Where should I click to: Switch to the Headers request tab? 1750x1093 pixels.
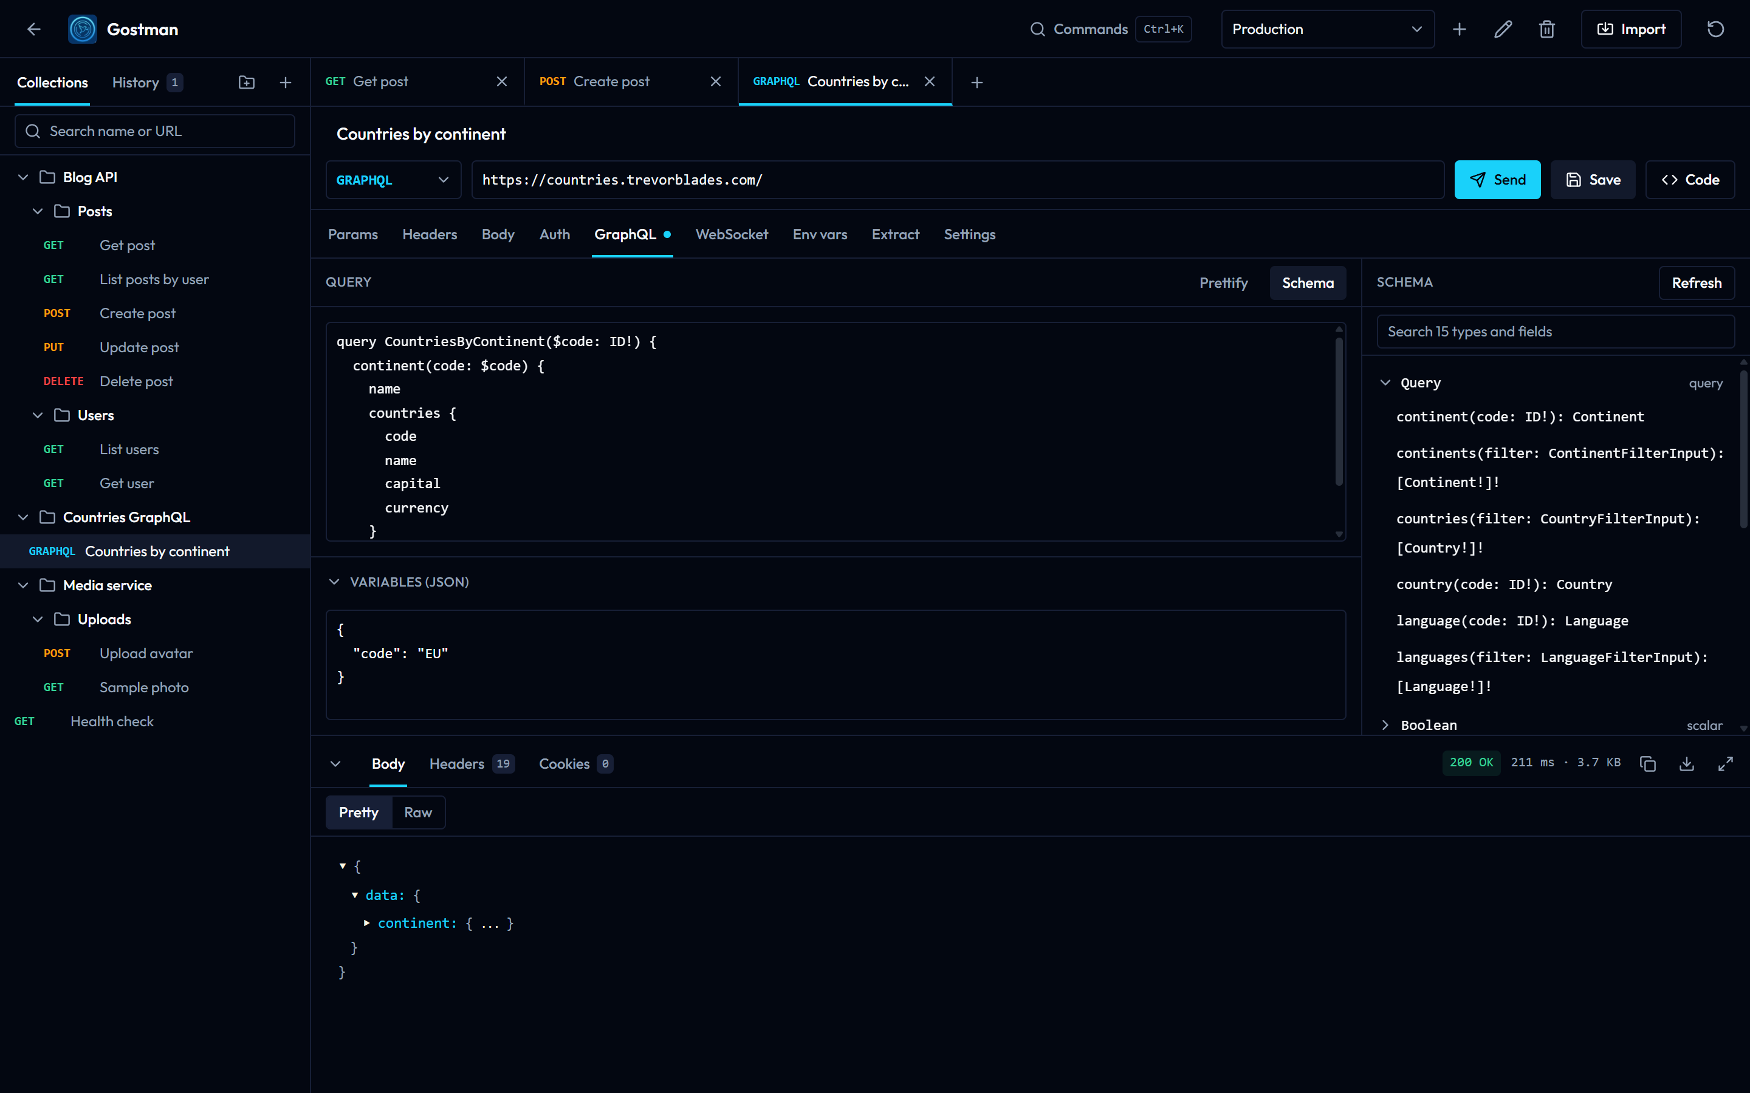430,234
